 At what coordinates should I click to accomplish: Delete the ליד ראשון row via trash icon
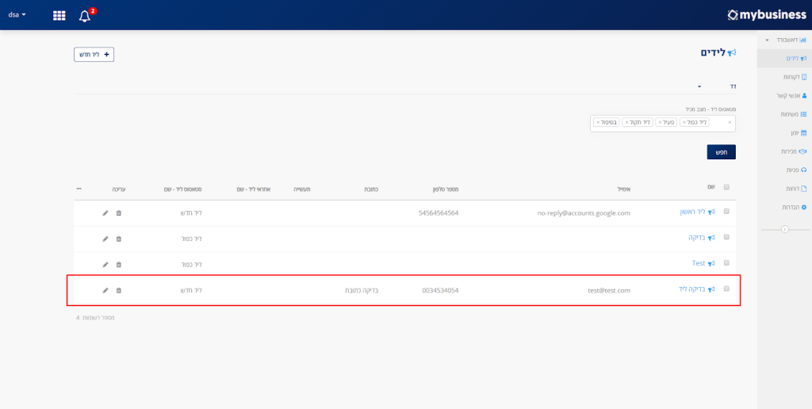coord(119,212)
